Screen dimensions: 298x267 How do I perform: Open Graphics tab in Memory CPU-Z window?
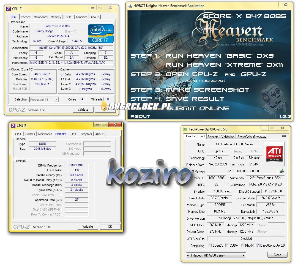pos(86,134)
